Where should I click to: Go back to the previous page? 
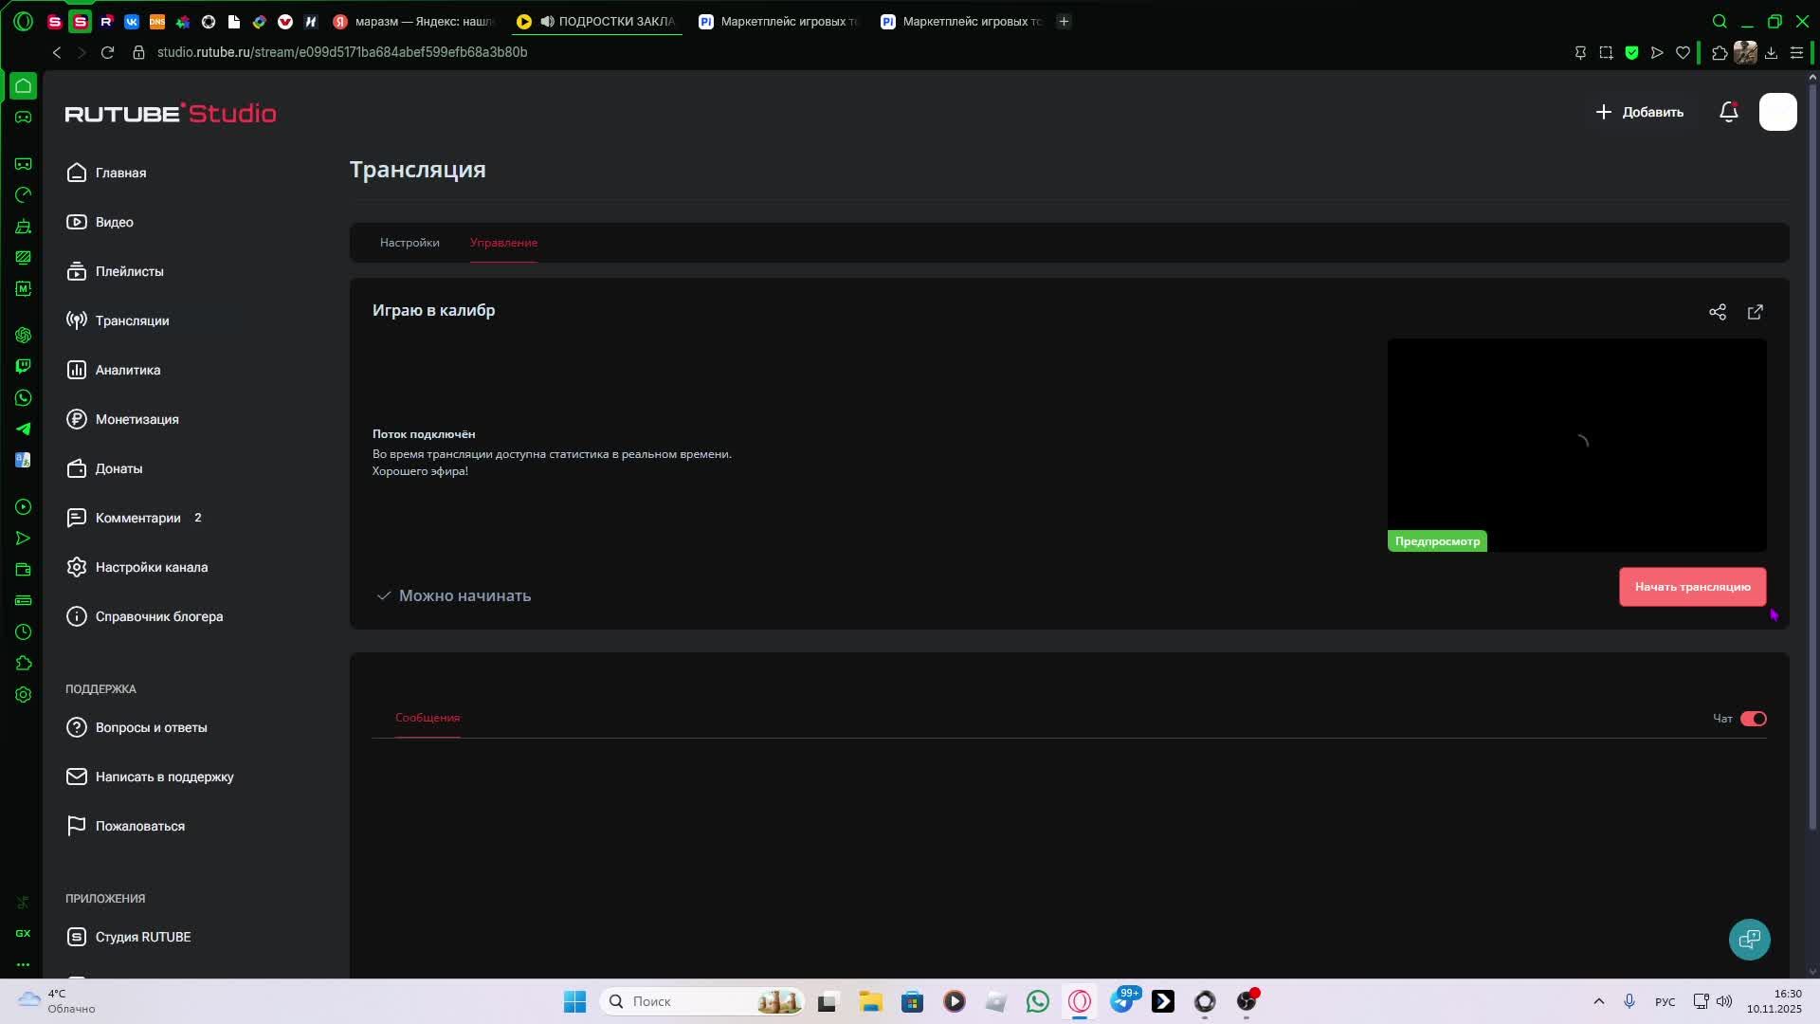[57, 52]
